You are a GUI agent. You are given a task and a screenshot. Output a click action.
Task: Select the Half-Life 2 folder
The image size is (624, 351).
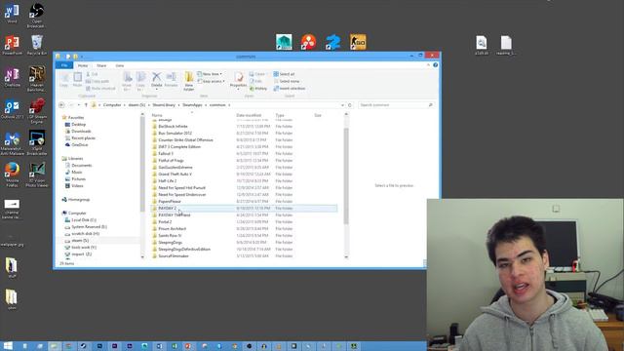pos(168,180)
